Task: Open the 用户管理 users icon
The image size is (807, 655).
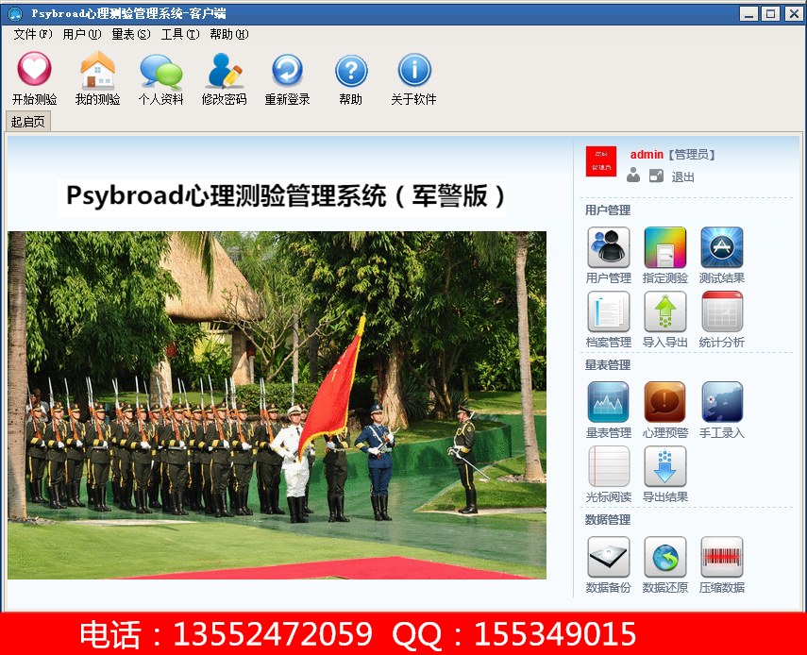Action: (609, 247)
